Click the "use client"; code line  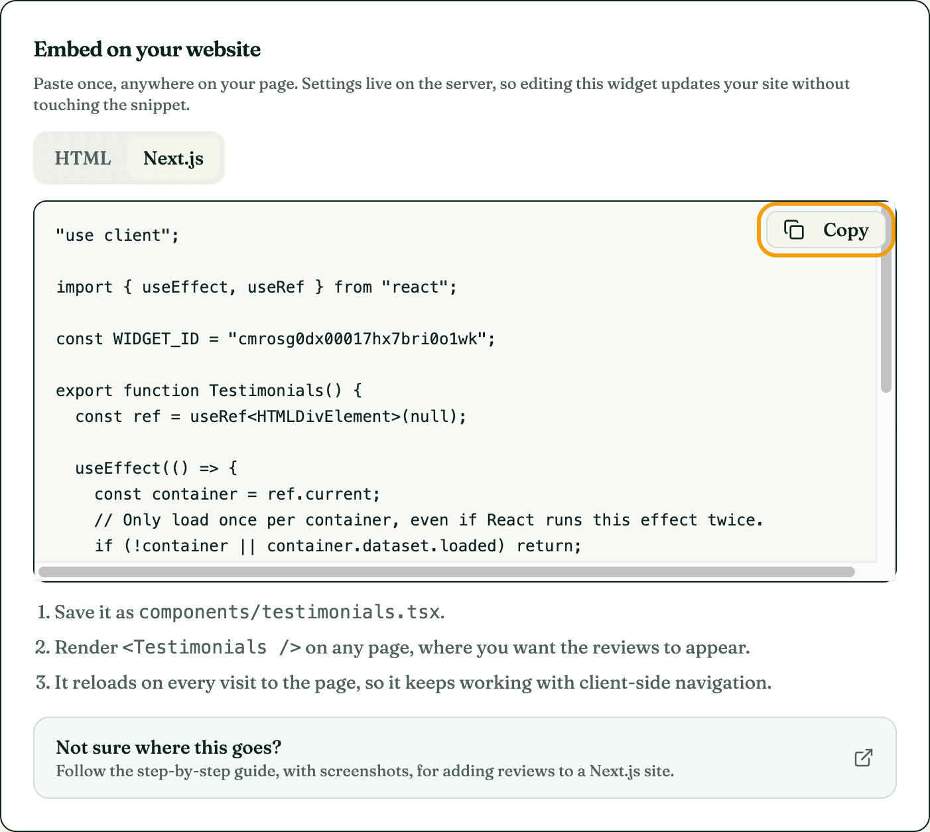click(x=117, y=236)
